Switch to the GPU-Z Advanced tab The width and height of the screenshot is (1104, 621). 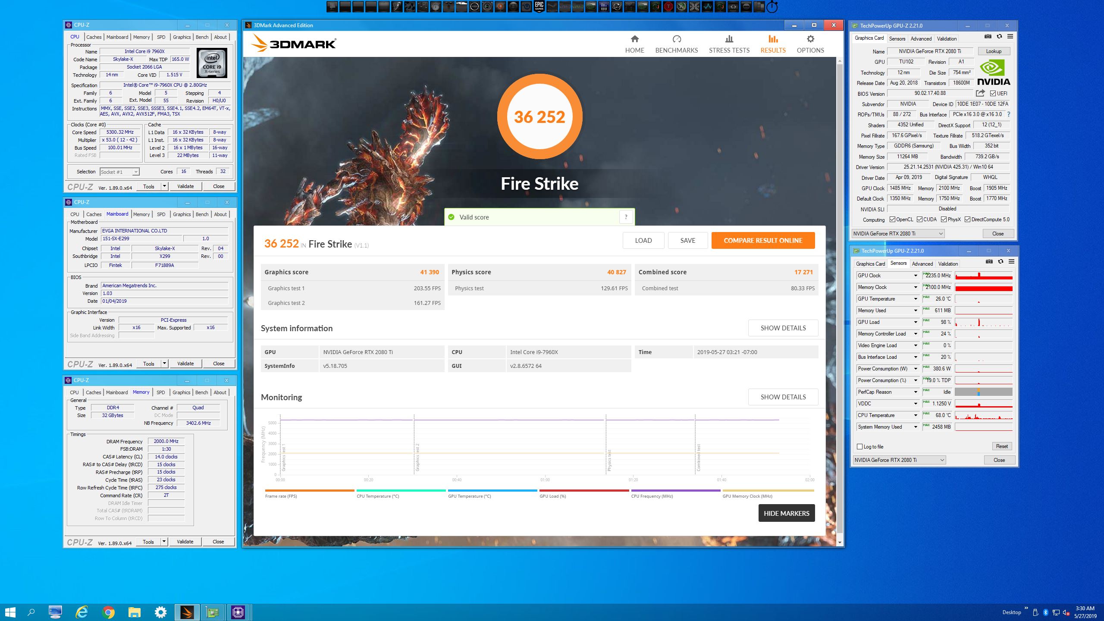point(921,39)
